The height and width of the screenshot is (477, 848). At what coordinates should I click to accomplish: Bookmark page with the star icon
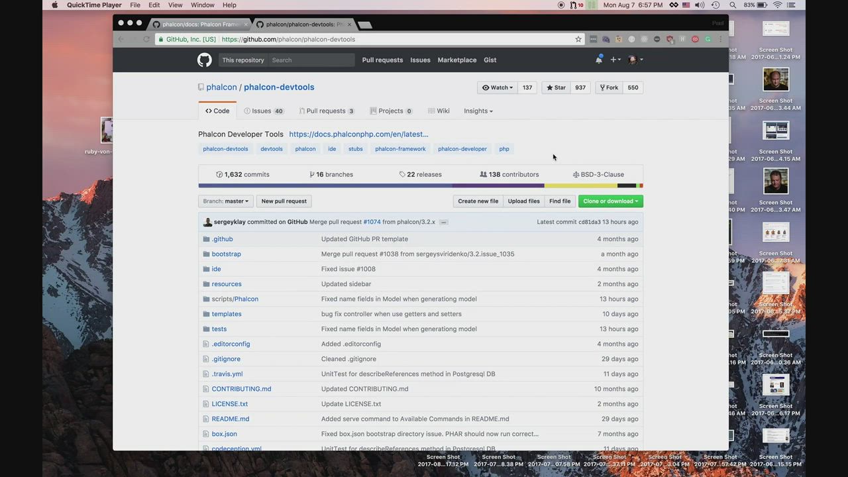point(578,39)
